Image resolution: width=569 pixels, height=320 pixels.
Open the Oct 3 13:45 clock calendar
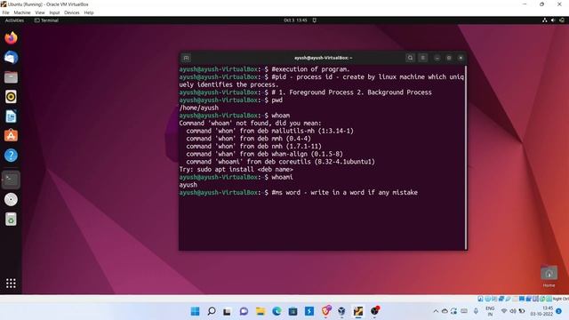(x=295, y=20)
